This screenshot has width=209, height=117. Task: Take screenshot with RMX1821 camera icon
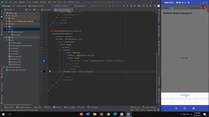pyautogui.click(x=177, y=3)
